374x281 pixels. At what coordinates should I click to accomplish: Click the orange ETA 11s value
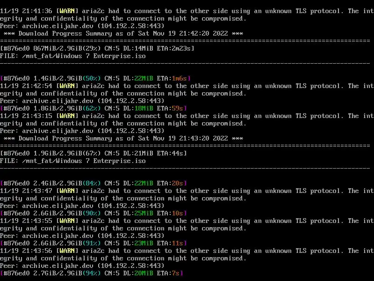pos(178,243)
